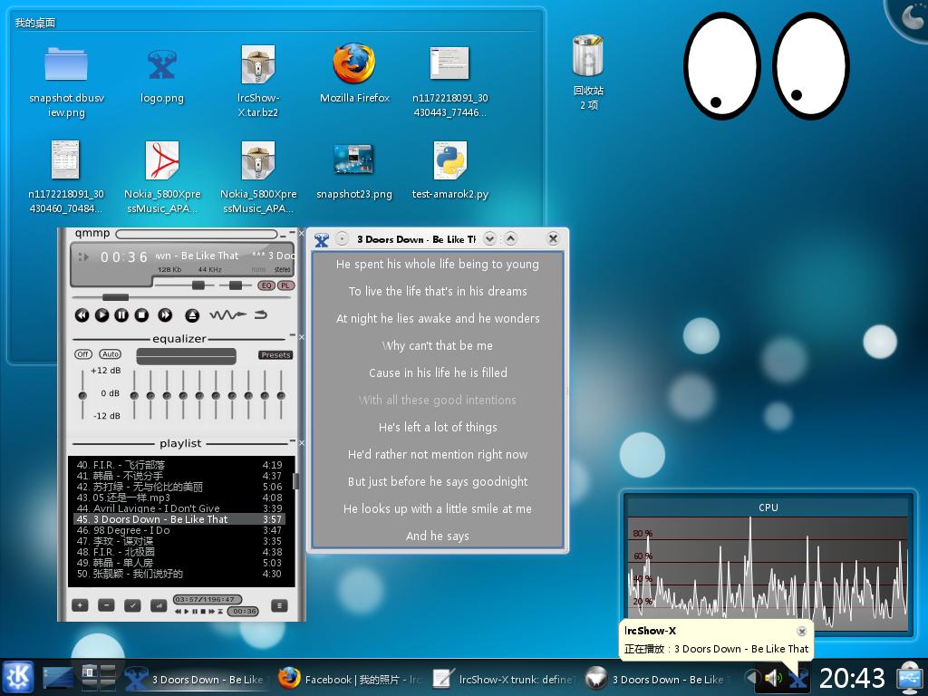Image resolution: width=928 pixels, height=696 pixels.
Task: Click the qmmp balance slider handle
Action: [x=236, y=285]
